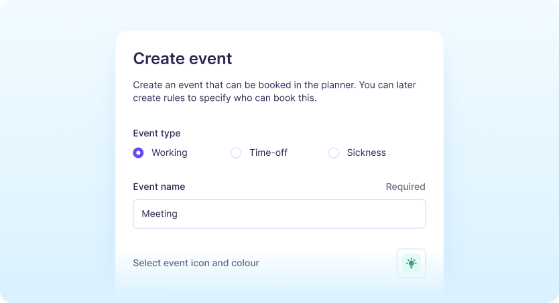The height and width of the screenshot is (303, 559).
Task: Click the Create event heading
Action: [x=182, y=58]
